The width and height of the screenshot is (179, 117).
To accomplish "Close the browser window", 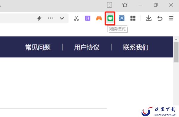I will point(171,5).
